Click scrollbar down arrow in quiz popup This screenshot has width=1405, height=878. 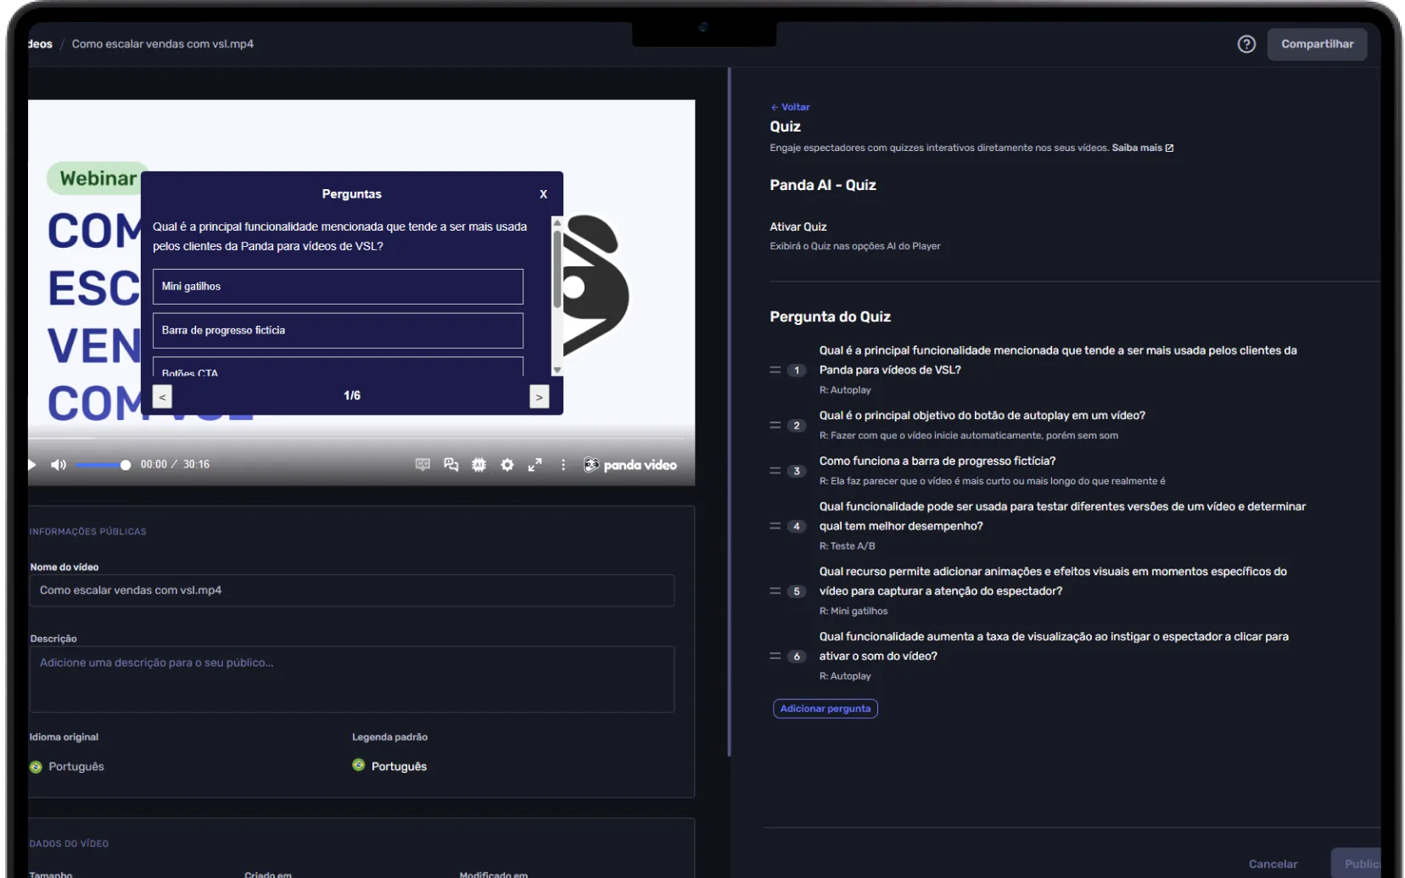557,370
